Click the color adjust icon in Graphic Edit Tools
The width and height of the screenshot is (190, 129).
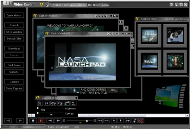point(66,103)
